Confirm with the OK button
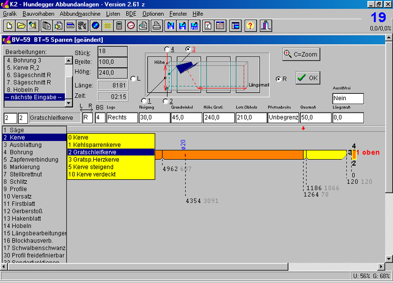 308,78
